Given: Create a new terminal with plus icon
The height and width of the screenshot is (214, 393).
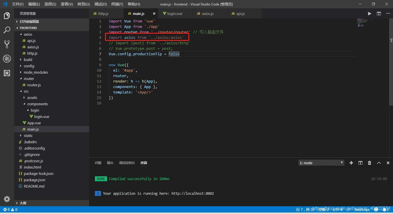Looking at the screenshot, I should (351, 163).
